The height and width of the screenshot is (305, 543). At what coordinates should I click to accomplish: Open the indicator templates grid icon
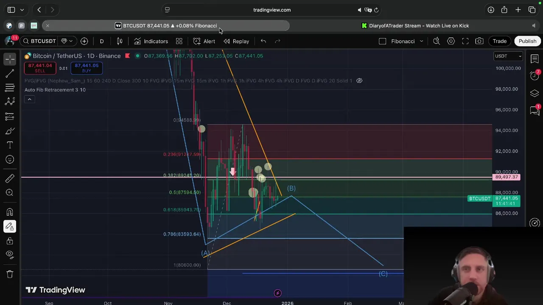click(179, 41)
